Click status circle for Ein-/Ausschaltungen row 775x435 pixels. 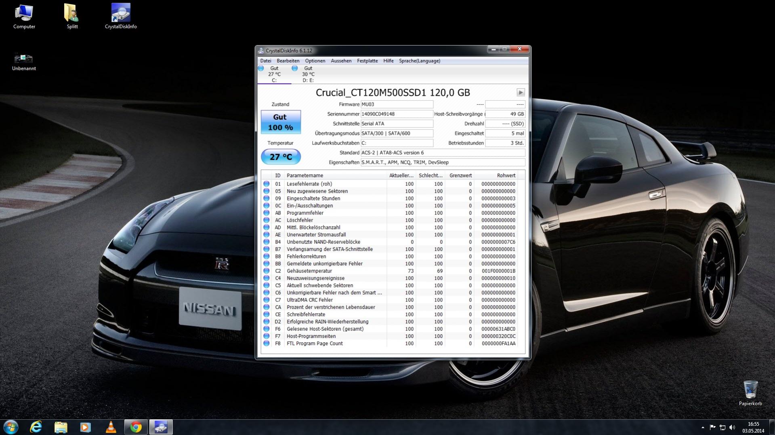pos(267,206)
